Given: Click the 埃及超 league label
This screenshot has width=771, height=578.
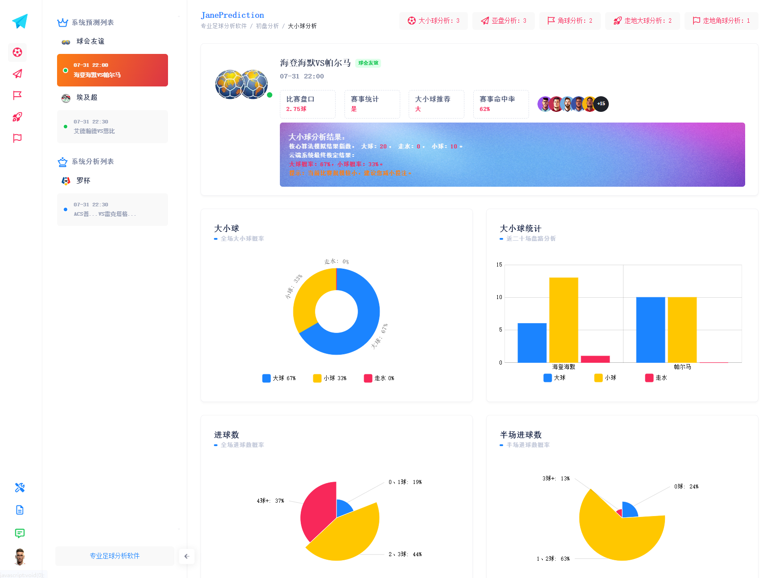Looking at the screenshot, I should pos(87,98).
